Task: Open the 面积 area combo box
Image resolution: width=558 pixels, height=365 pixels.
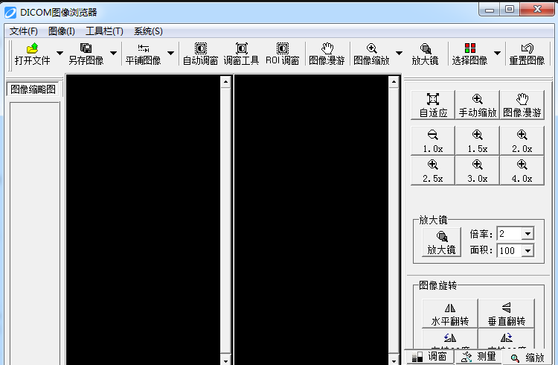Action: point(527,250)
